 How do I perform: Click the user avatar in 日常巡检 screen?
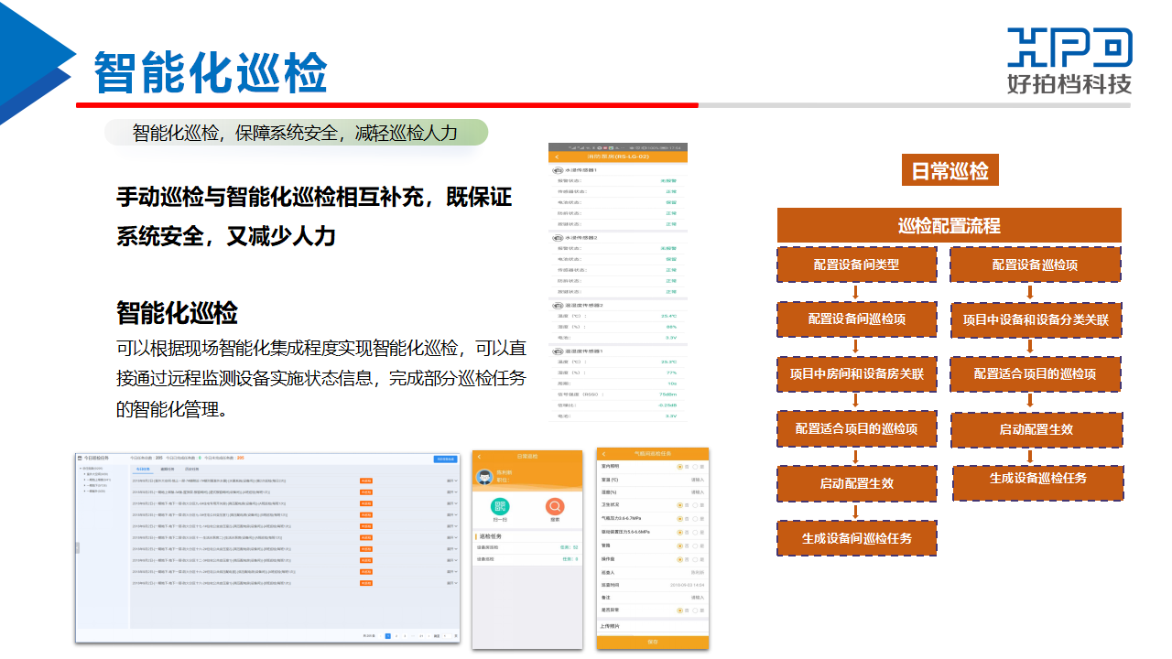pyautogui.click(x=484, y=476)
